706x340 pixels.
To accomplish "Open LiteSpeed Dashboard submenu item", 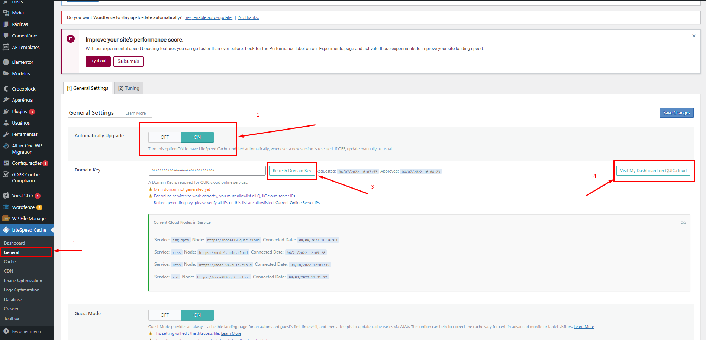I will [x=14, y=243].
